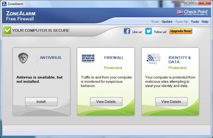
Task: Open the Help menu
Action: [x=205, y=22]
